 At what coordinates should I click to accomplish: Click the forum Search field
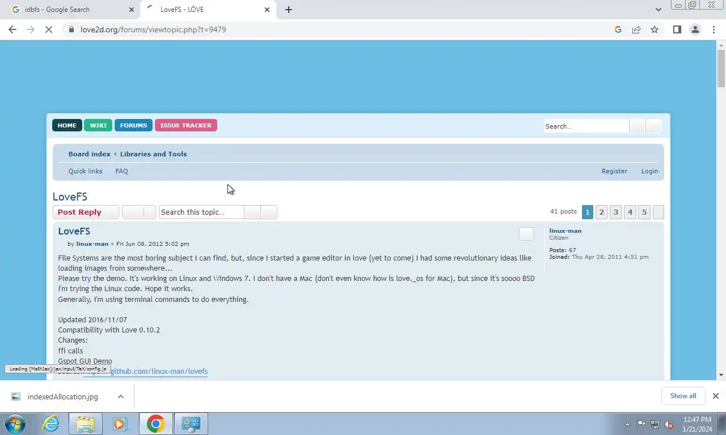click(586, 126)
